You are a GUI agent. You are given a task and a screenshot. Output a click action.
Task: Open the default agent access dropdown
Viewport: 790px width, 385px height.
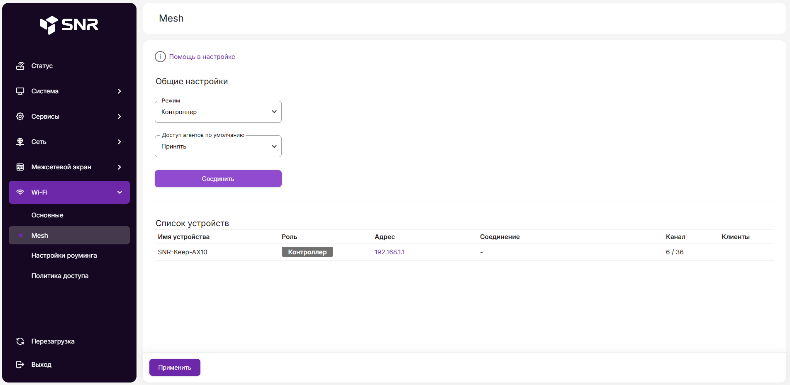[x=218, y=146]
